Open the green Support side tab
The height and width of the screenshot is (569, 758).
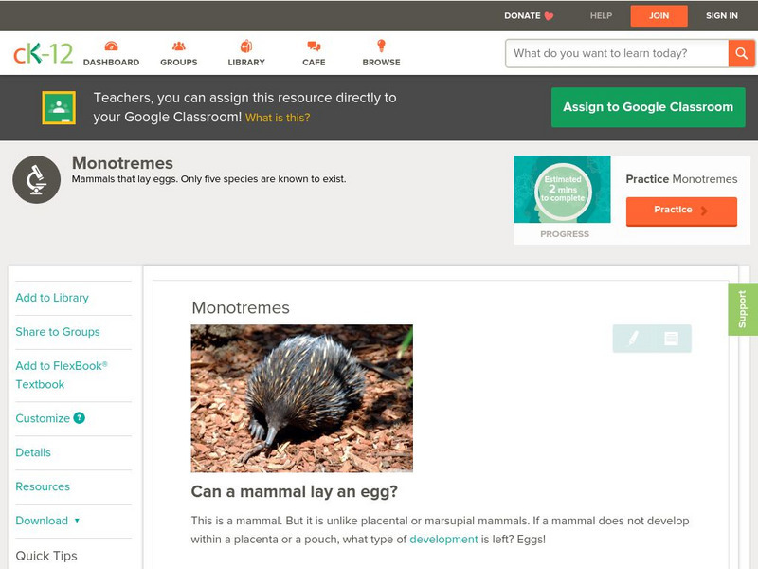[x=742, y=309]
